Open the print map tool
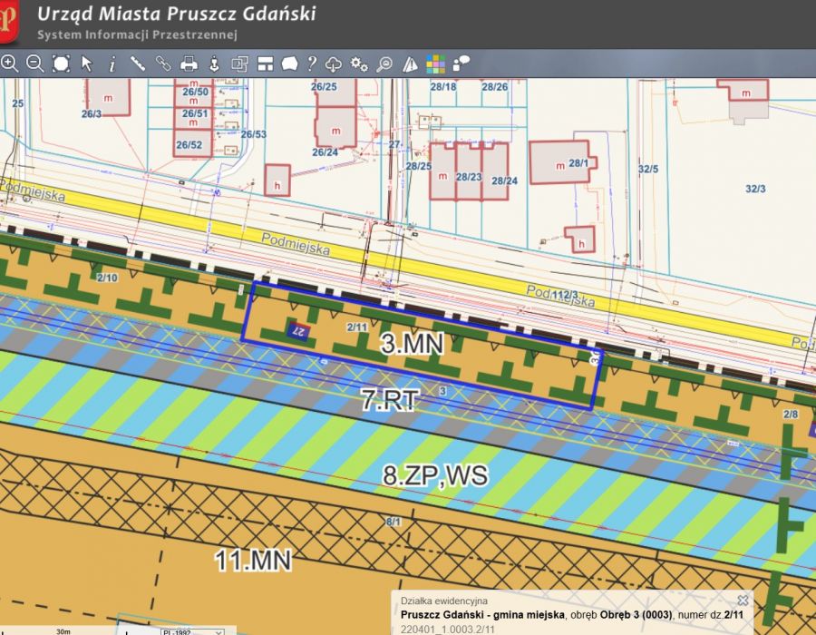This screenshot has width=816, height=635. [x=189, y=63]
